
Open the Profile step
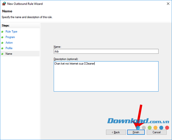9,48
